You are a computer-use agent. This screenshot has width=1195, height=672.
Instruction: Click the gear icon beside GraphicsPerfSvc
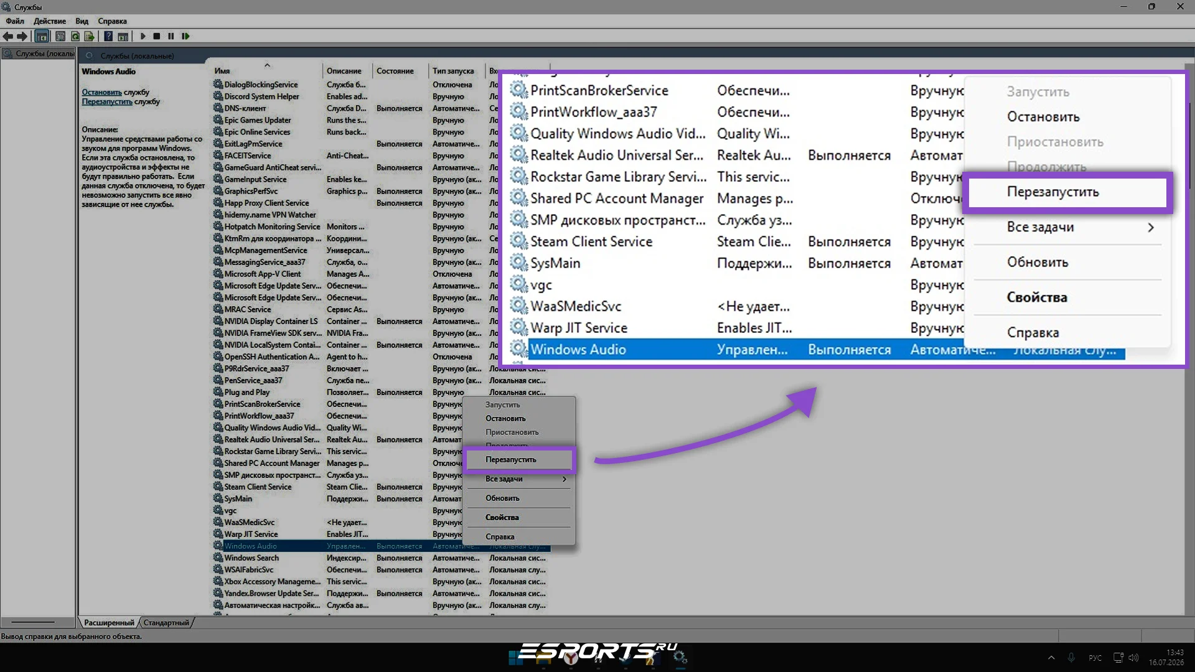point(218,191)
